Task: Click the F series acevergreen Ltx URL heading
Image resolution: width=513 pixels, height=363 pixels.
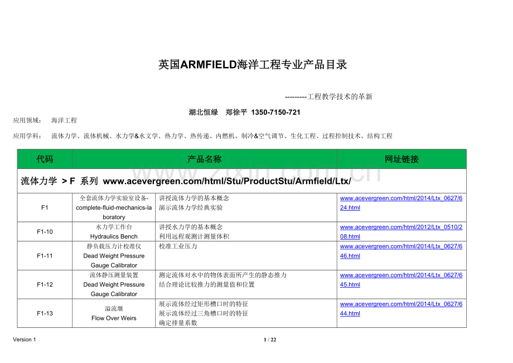Action: [227, 181]
